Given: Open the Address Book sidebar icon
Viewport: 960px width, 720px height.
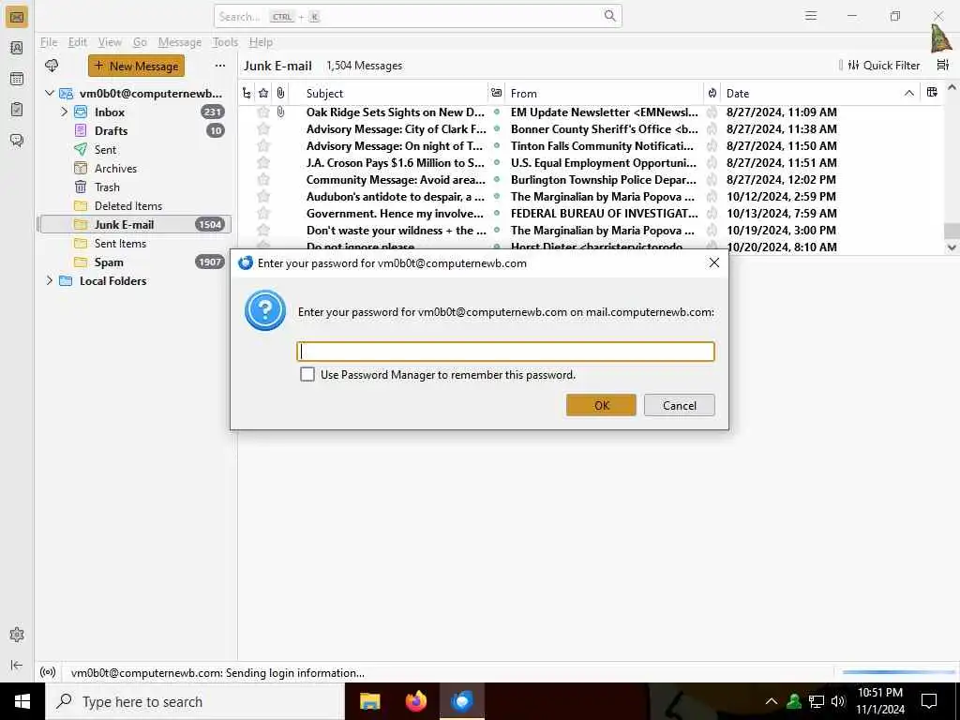Looking at the screenshot, I should (x=17, y=48).
